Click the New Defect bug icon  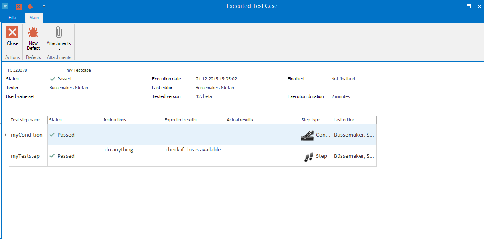tap(33, 33)
